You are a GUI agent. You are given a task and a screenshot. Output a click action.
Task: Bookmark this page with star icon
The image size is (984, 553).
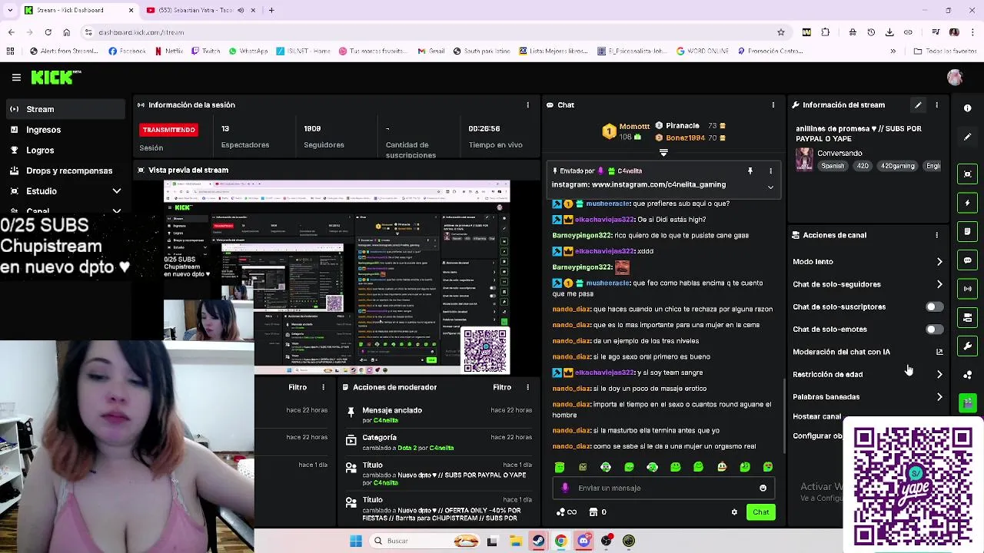coord(781,32)
